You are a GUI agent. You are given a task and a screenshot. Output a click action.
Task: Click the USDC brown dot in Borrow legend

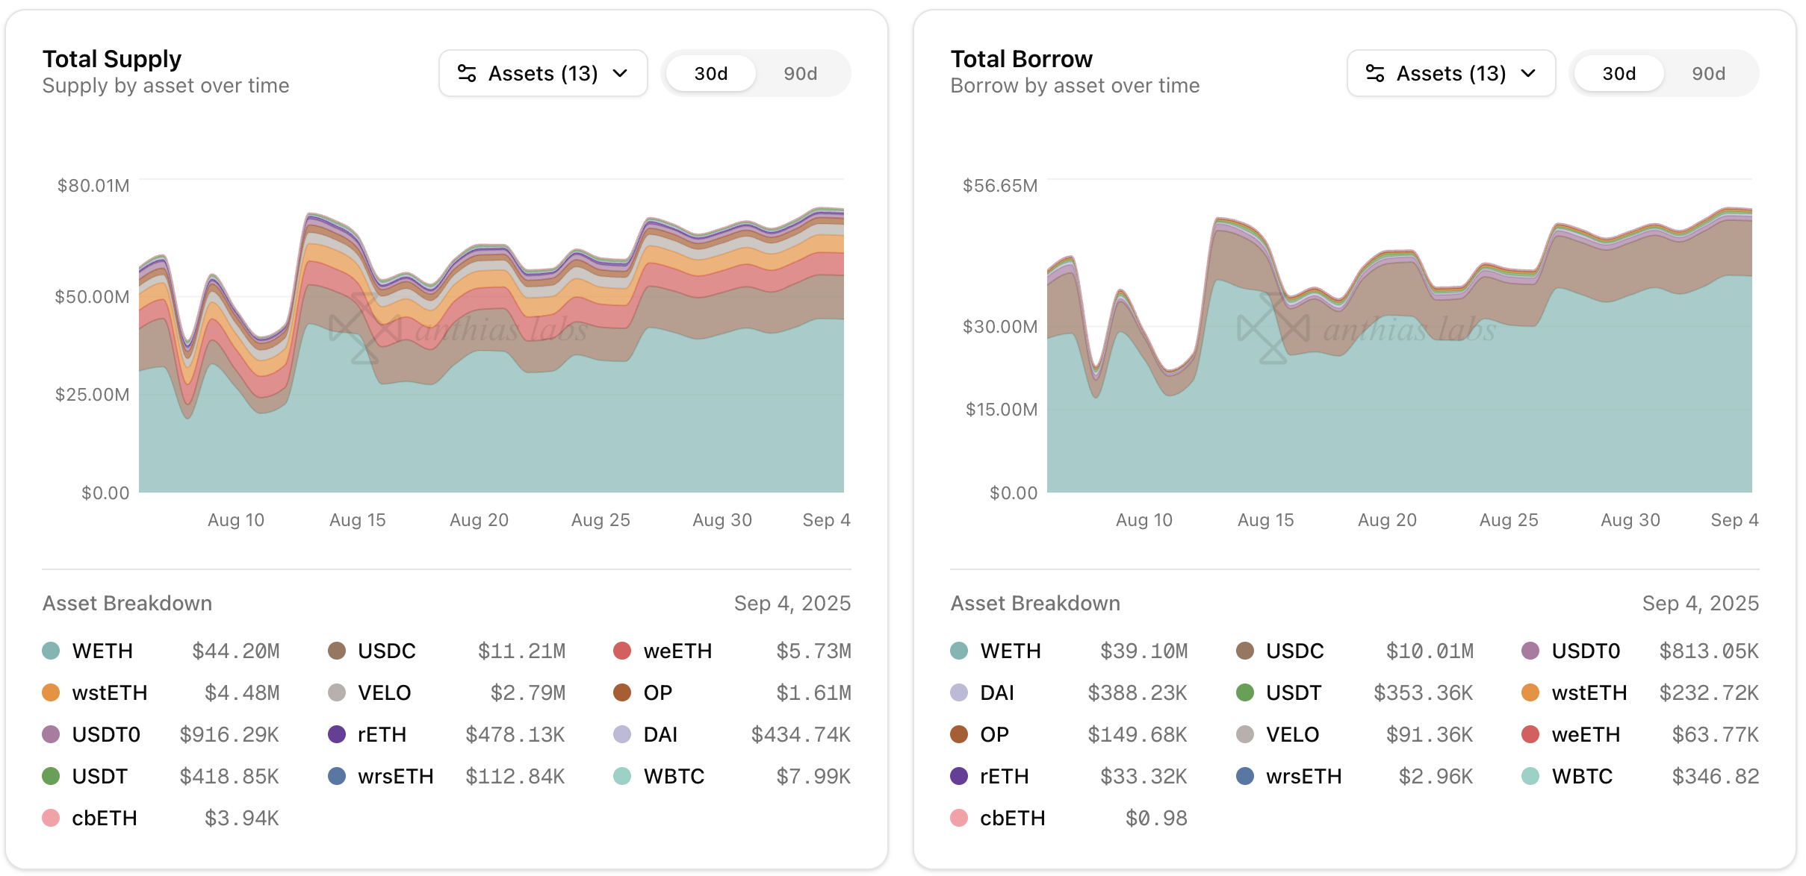pyautogui.click(x=1245, y=651)
